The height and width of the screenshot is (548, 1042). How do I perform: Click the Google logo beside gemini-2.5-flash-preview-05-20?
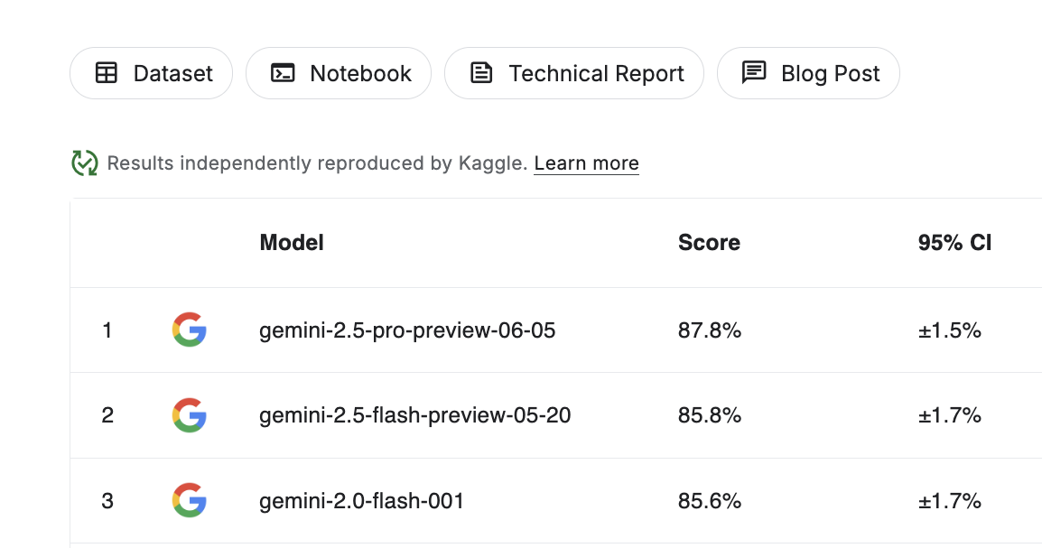(x=189, y=415)
